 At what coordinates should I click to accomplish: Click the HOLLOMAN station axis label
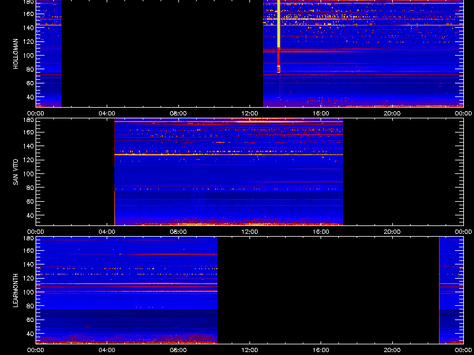[16, 54]
